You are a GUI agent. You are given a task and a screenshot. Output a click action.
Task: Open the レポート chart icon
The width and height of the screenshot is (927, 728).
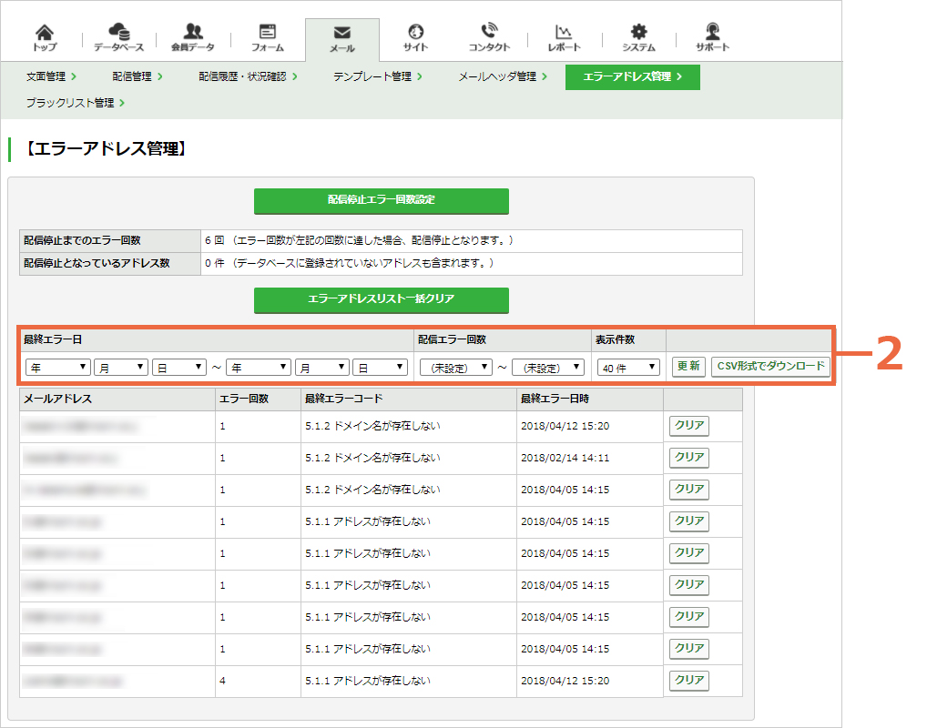click(x=564, y=38)
